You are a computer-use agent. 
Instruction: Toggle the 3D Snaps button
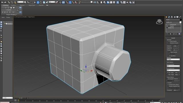[x=67, y=2]
